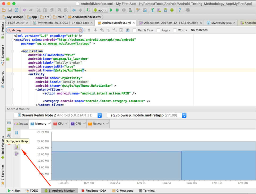
Task: Open the Xiaomi Redmi Note 2 device dropdown
Action: (58, 115)
